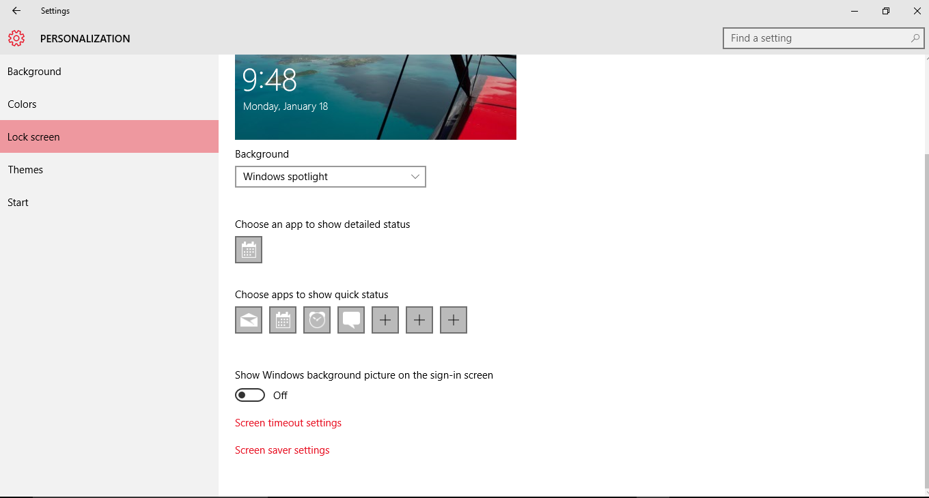This screenshot has height=498, width=929.
Task: Add an app using the first plus slot
Action: point(385,320)
